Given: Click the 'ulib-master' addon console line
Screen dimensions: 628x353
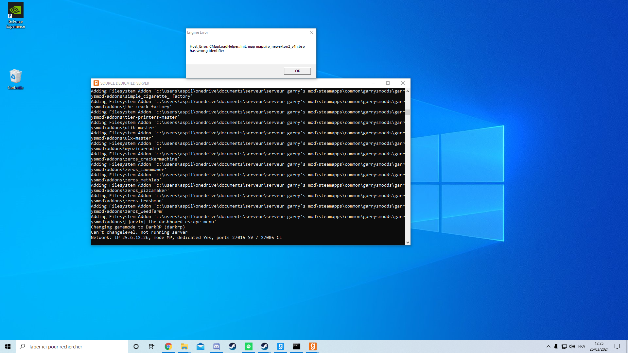Looking at the screenshot, I should point(124,128).
